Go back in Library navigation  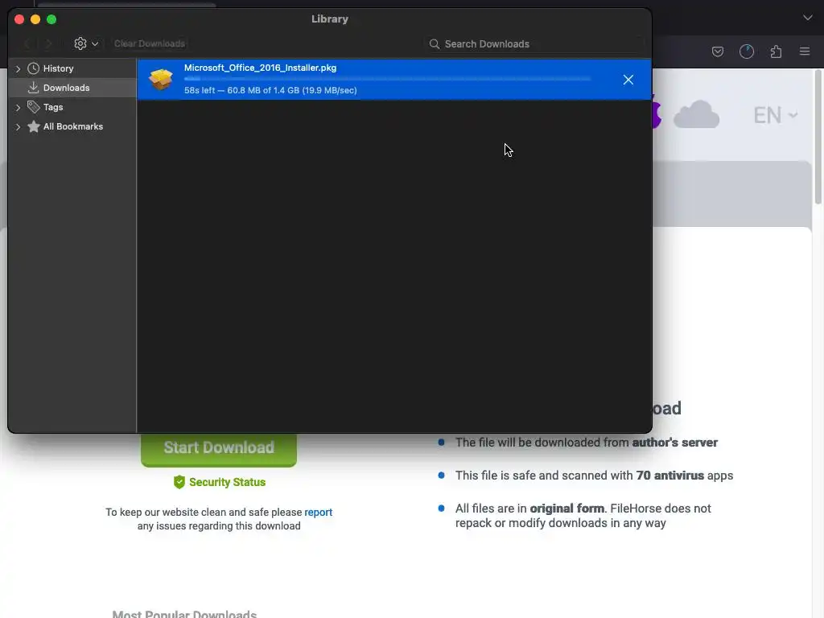[x=27, y=43]
